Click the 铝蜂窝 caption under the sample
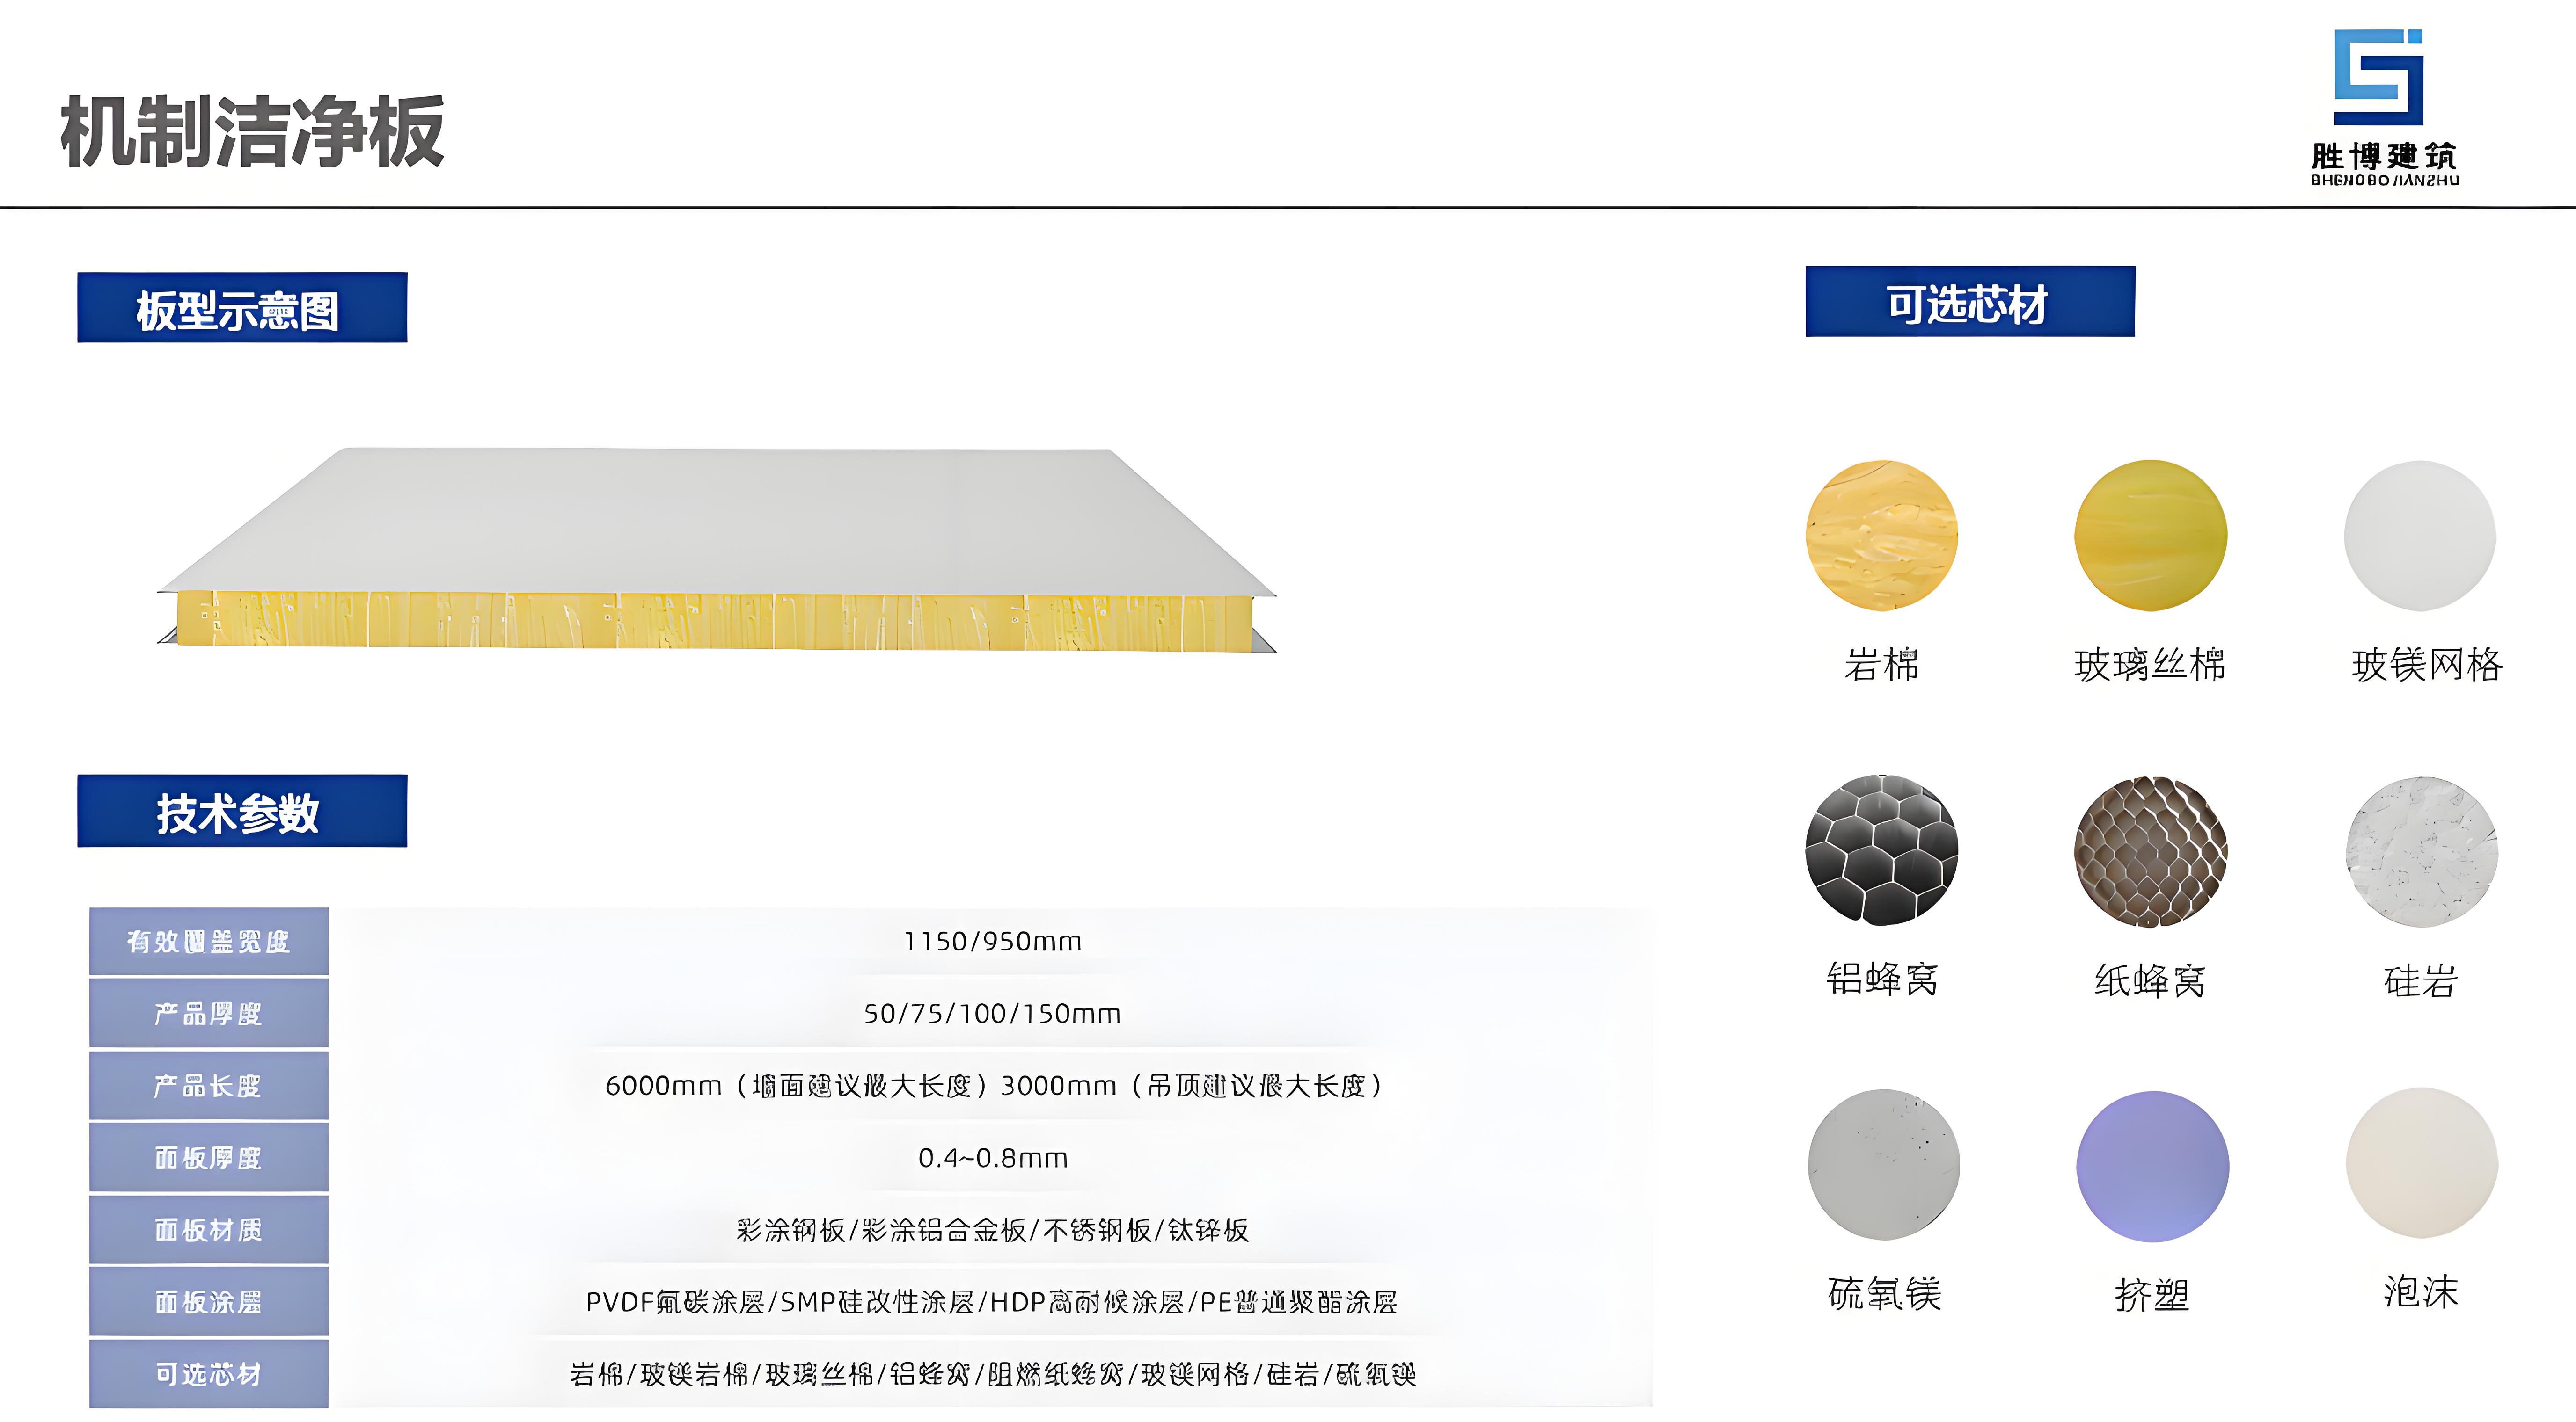This screenshot has height=1422, width=2576. click(x=1882, y=979)
